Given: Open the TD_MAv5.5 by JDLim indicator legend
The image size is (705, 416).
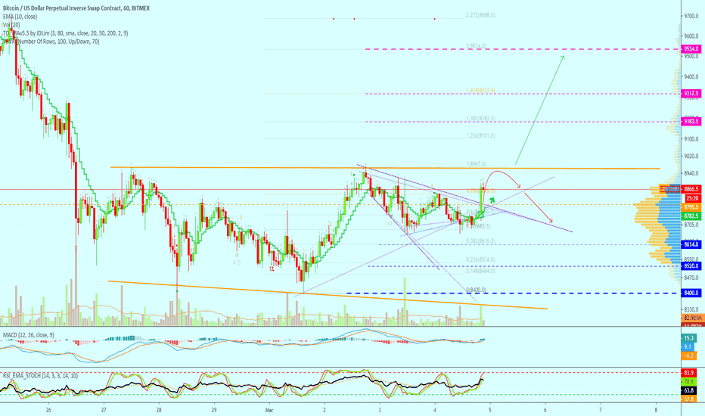Looking at the screenshot, I should click(66, 33).
